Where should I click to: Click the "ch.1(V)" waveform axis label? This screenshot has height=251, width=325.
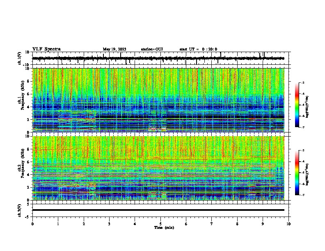click(20, 58)
